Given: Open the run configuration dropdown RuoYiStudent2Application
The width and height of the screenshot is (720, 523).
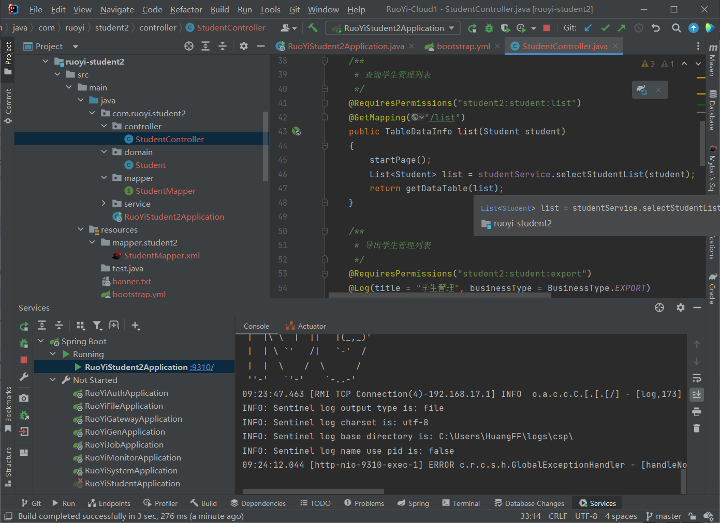Looking at the screenshot, I should pyautogui.click(x=393, y=28).
